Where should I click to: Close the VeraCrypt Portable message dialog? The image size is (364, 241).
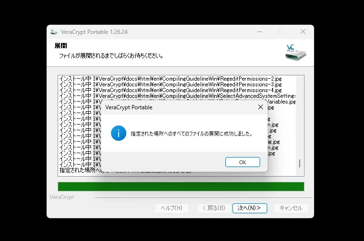coord(261,107)
